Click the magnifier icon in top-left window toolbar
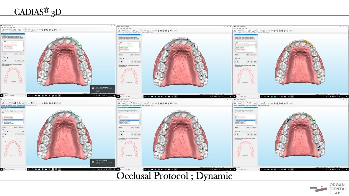The width and height of the screenshot is (349, 196). pyautogui.click(x=15, y=30)
